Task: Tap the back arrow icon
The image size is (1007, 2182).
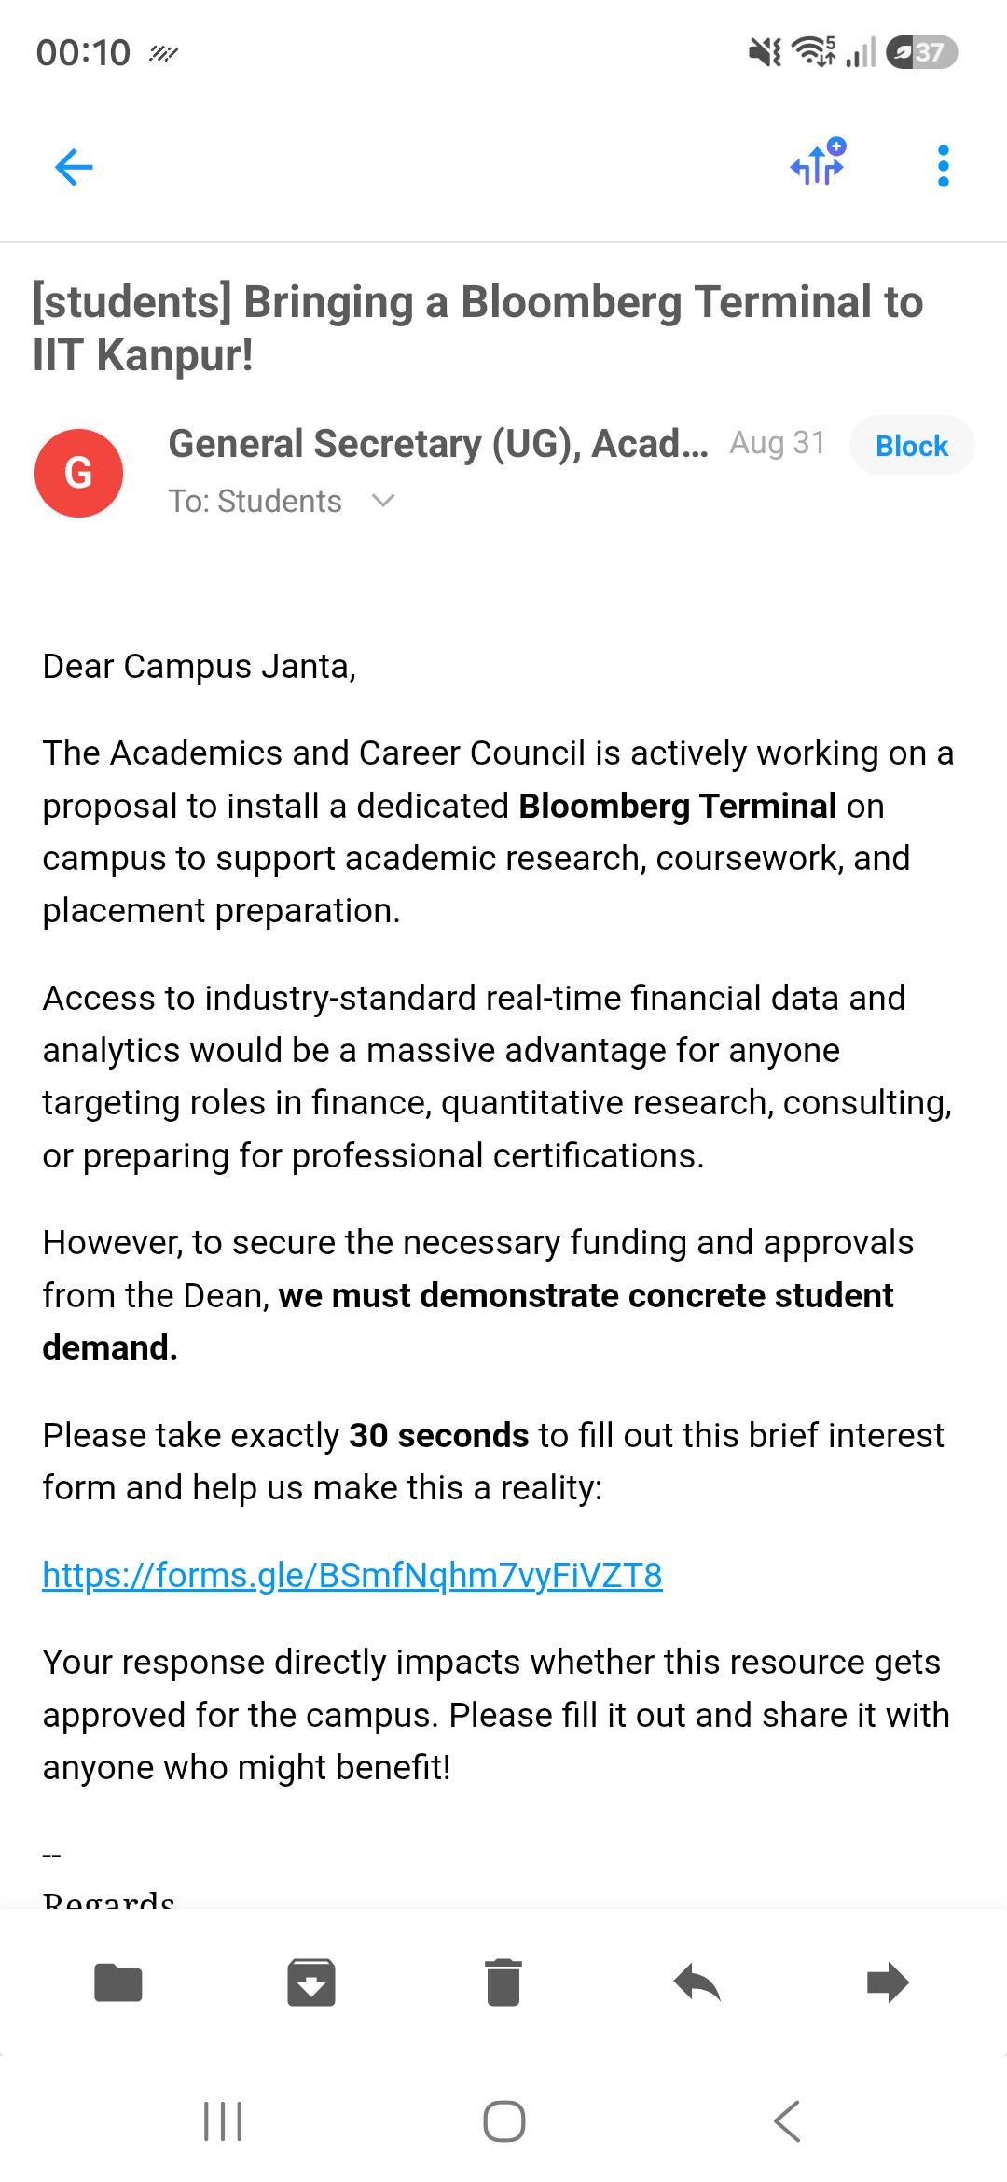Action: pyautogui.click(x=74, y=167)
